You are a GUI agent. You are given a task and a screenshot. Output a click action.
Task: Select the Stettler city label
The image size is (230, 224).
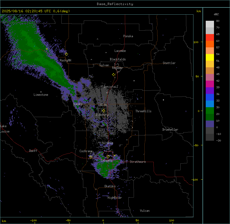click(169, 63)
